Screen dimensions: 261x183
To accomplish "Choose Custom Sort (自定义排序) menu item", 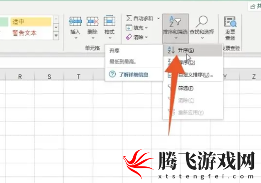I will [193, 75].
